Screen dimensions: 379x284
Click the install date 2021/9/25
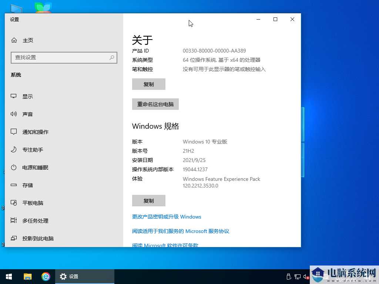point(194,160)
